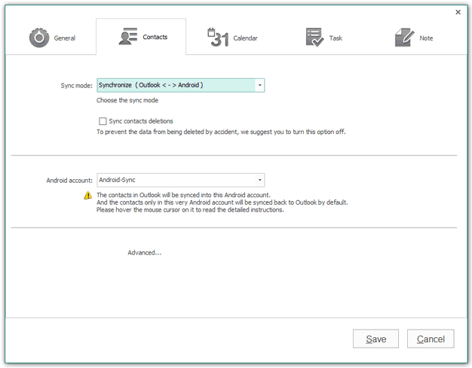The width and height of the screenshot is (472, 368).
Task: Expand the Sync mode dropdown arrow
Action: tap(260, 85)
